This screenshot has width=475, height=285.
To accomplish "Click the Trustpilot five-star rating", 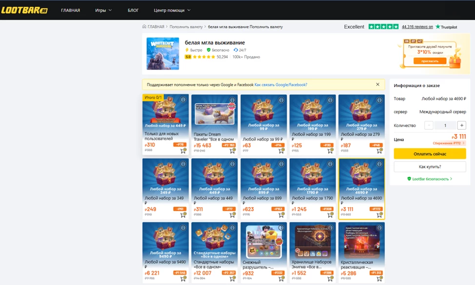I will [x=383, y=27].
